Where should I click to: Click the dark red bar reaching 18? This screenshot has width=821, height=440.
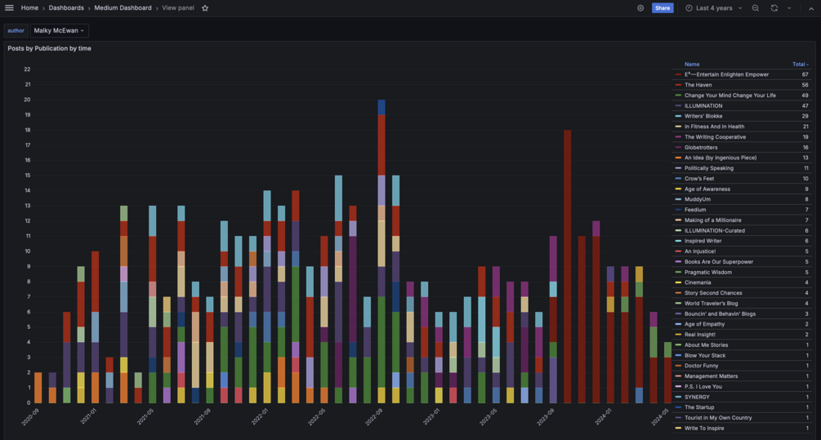568,266
